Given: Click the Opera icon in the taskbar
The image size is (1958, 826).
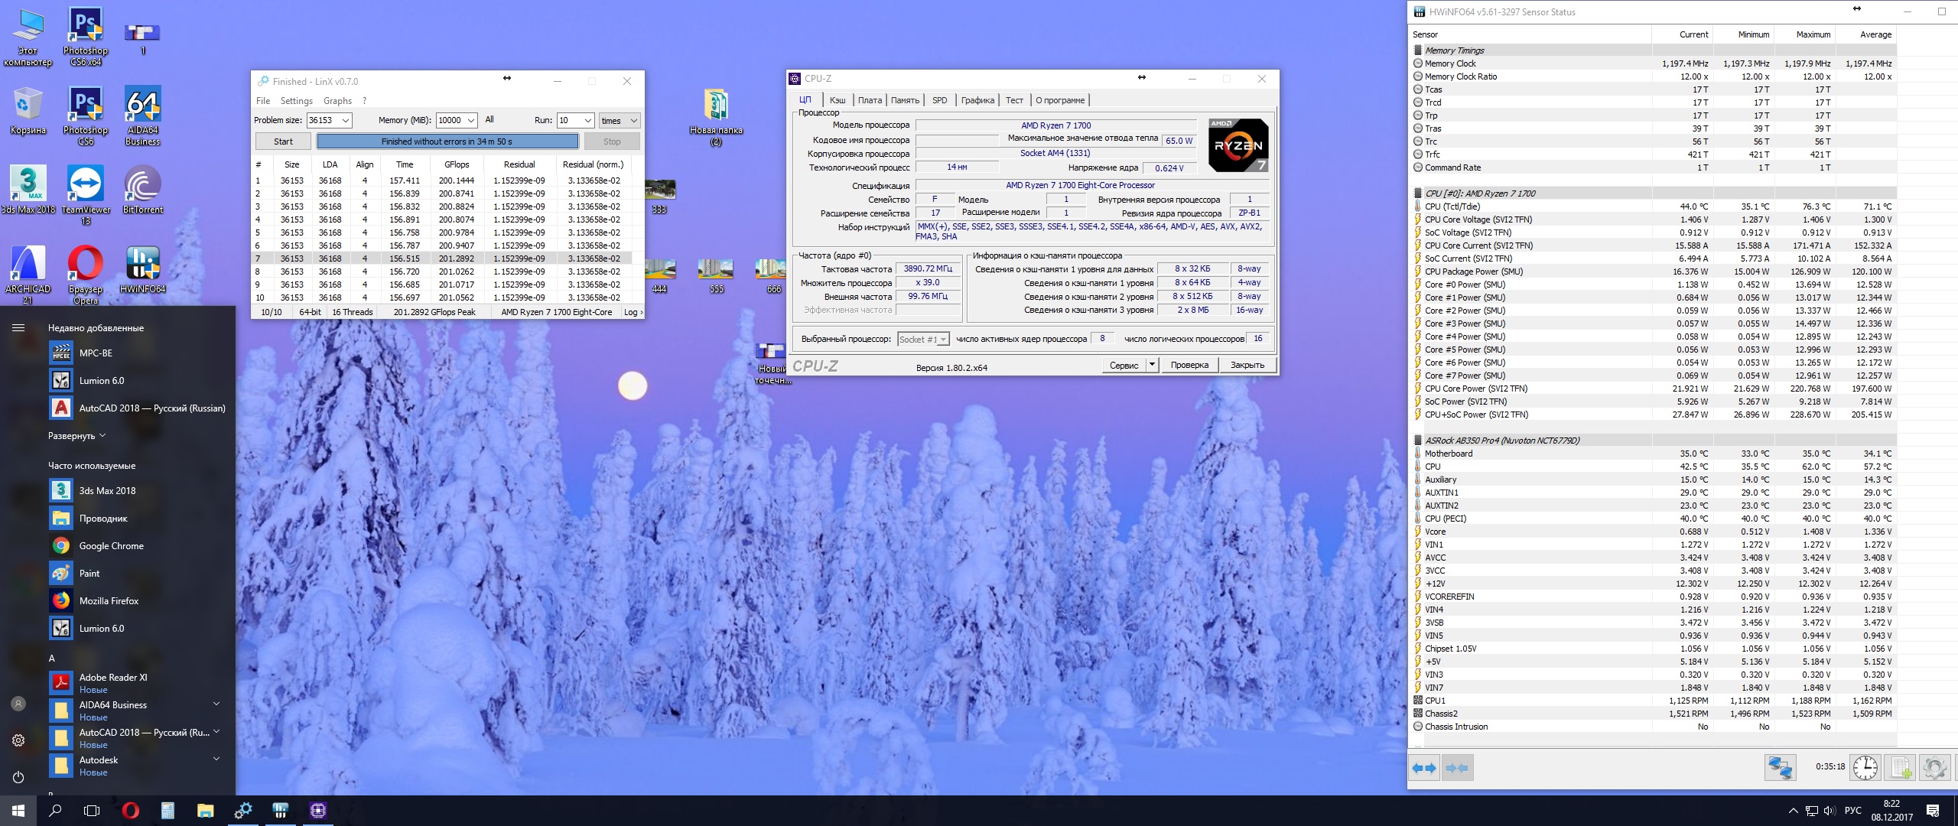Looking at the screenshot, I should [x=130, y=811].
